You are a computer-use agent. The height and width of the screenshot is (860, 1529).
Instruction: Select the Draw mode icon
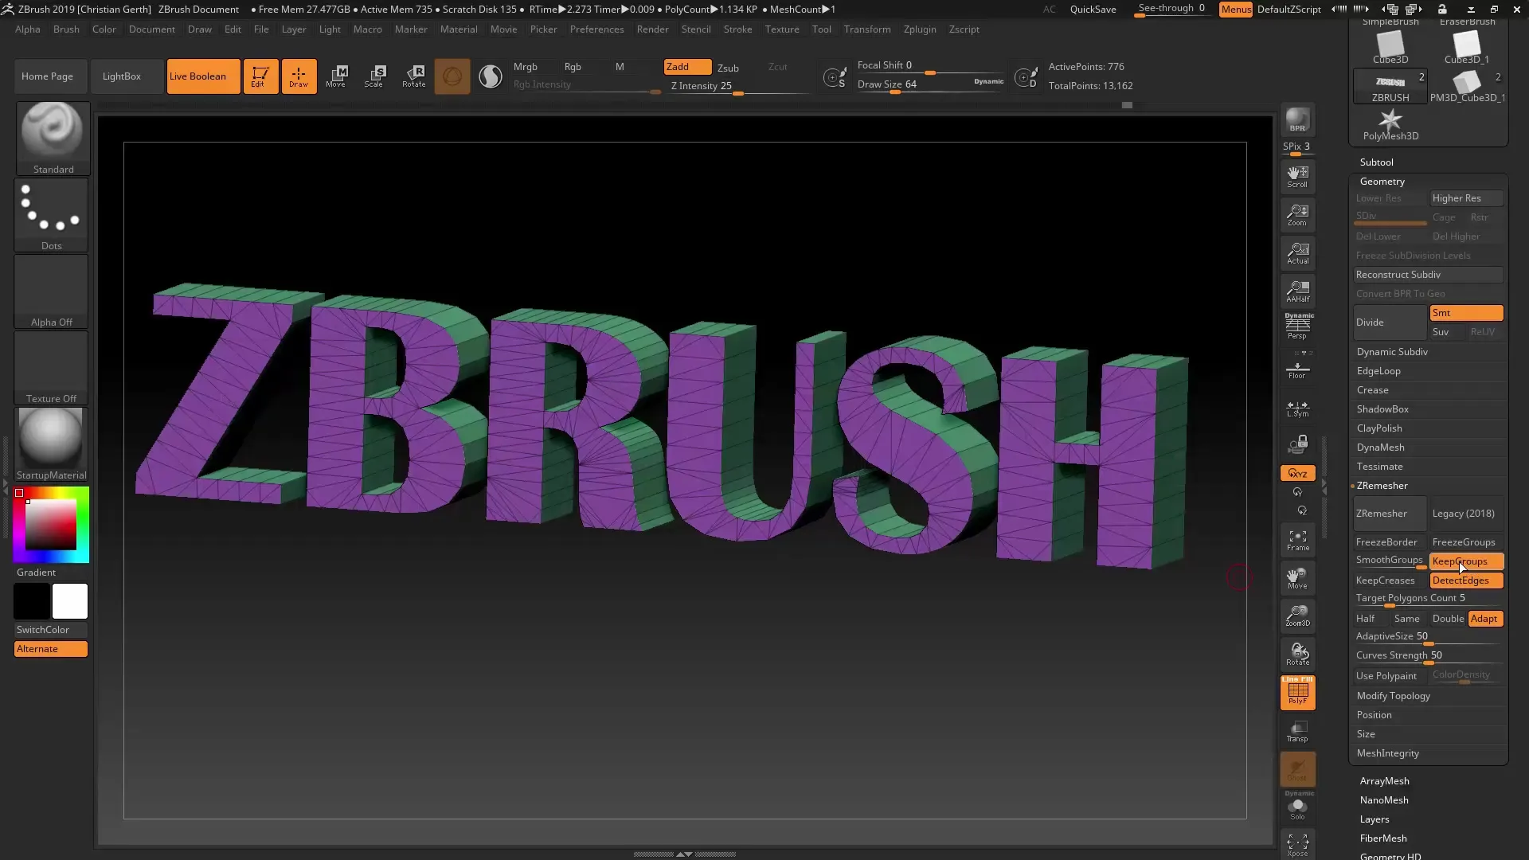click(x=299, y=76)
